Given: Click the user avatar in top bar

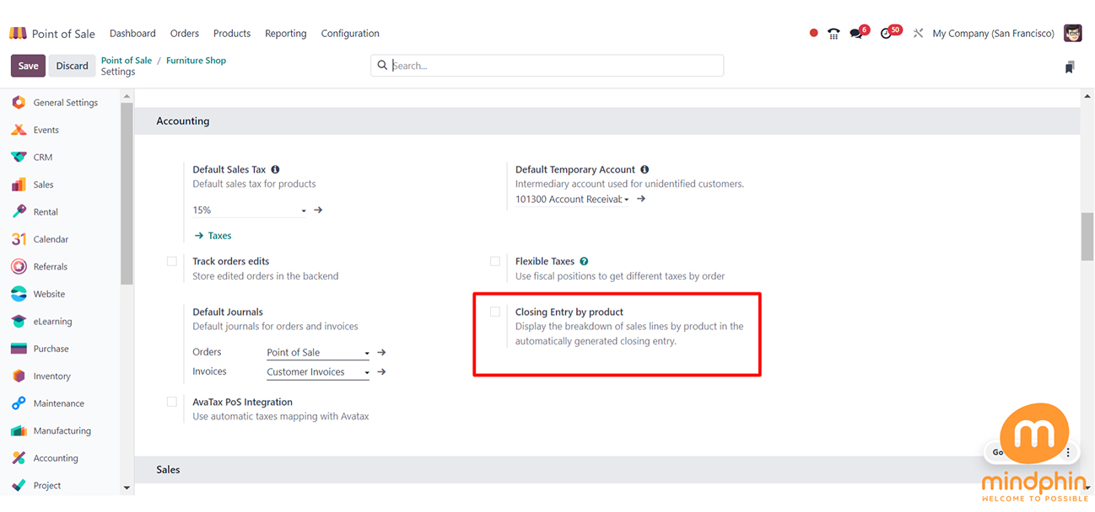Looking at the screenshot, I should point(1072,34).
